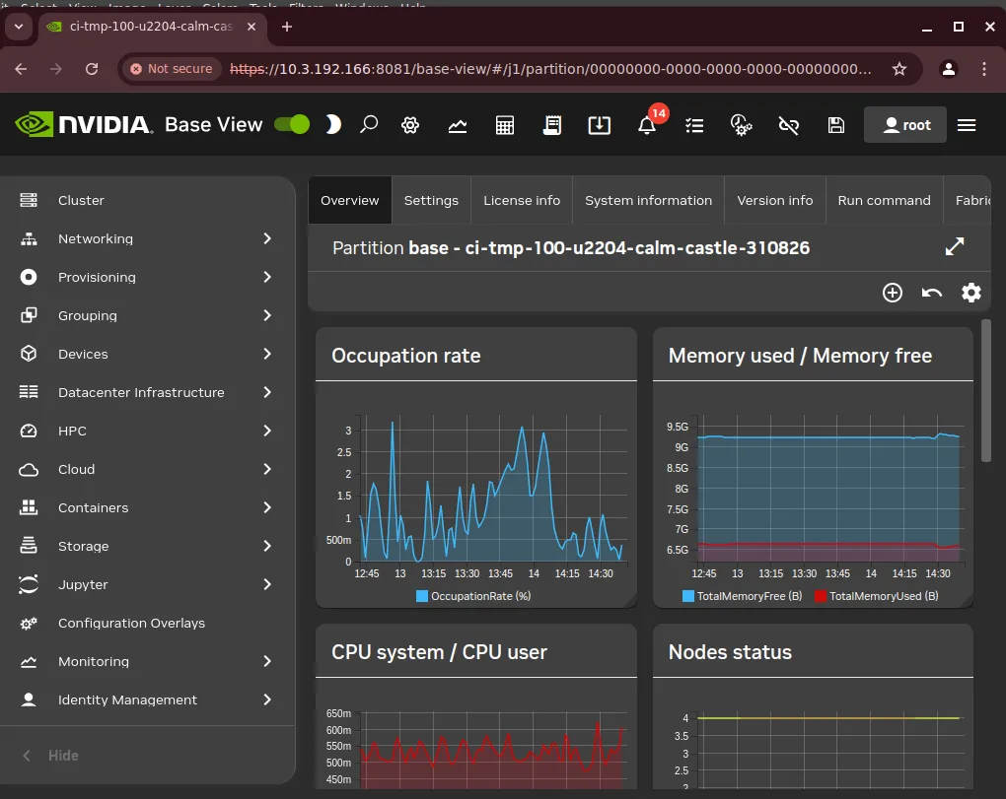Expand the Devices chevron
Viewport: 1006px width, 799px height.
(x=267, y=354)
